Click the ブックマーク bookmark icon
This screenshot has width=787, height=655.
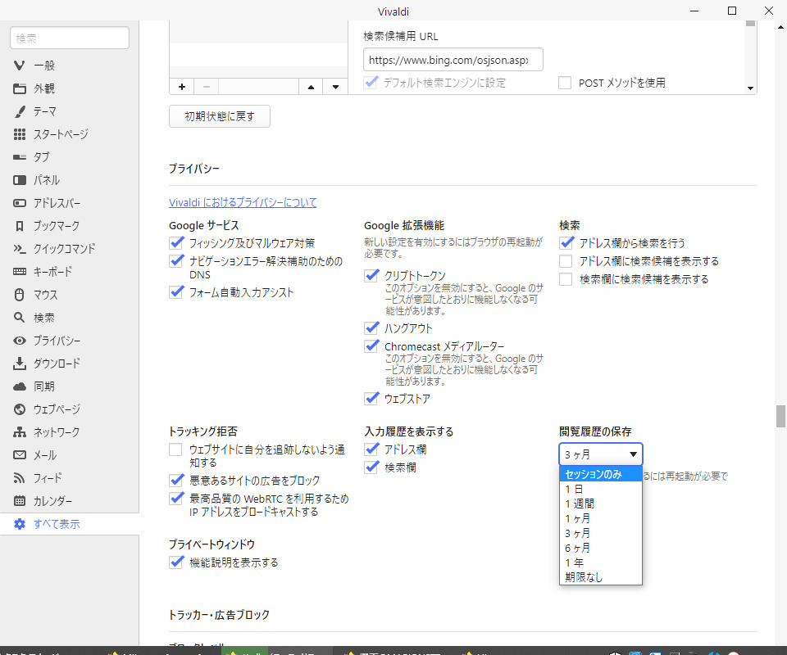[x=20, y=226]
